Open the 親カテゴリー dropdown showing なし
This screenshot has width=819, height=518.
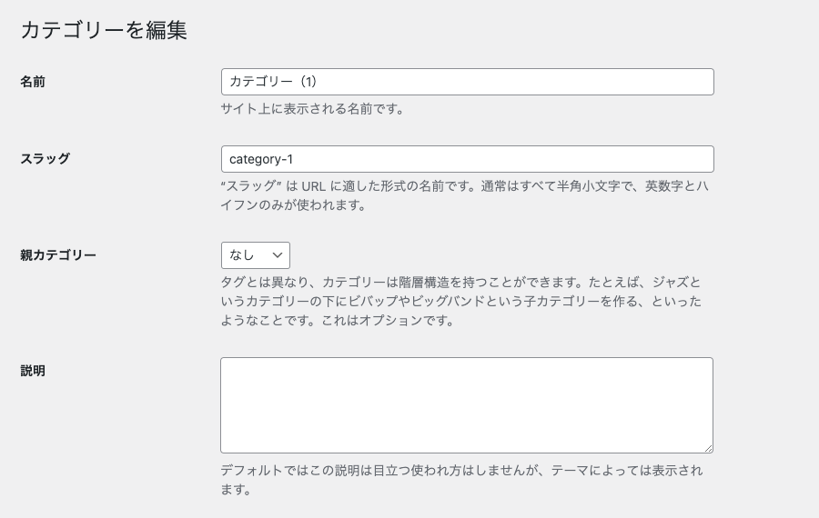point(256,255)
